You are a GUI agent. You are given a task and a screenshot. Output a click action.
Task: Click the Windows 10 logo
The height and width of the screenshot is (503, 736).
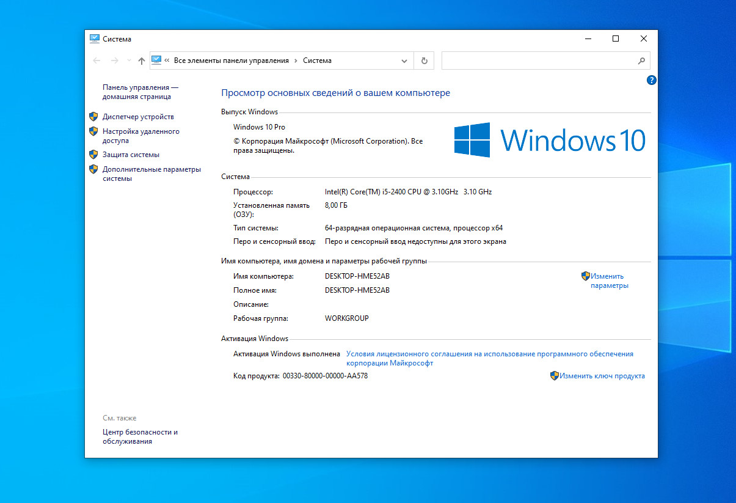[550, 140]
